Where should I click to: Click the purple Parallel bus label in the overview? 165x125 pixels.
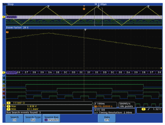(12, 17)
